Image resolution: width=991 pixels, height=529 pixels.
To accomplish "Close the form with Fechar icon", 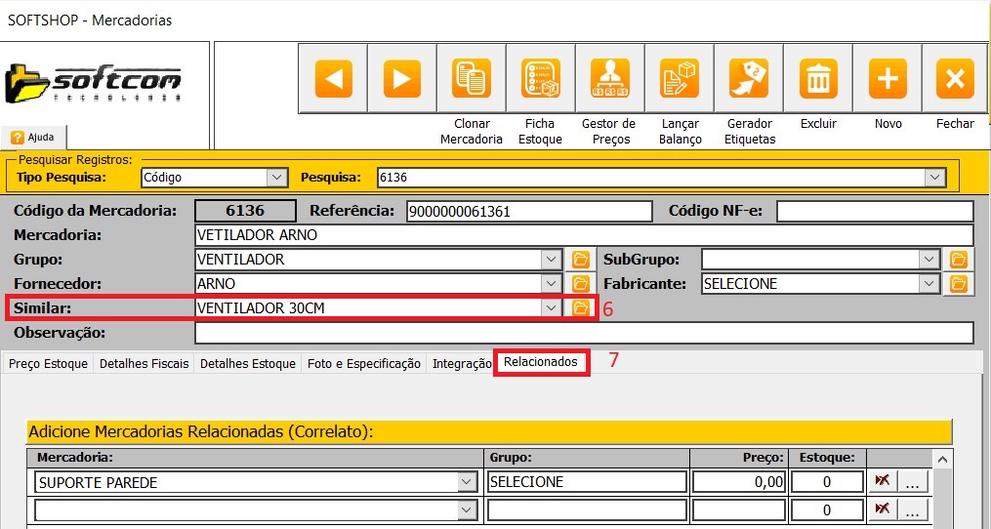I will click(955, 79).
